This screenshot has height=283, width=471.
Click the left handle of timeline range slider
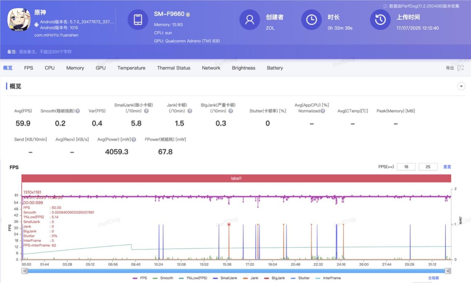pos(24,271)
